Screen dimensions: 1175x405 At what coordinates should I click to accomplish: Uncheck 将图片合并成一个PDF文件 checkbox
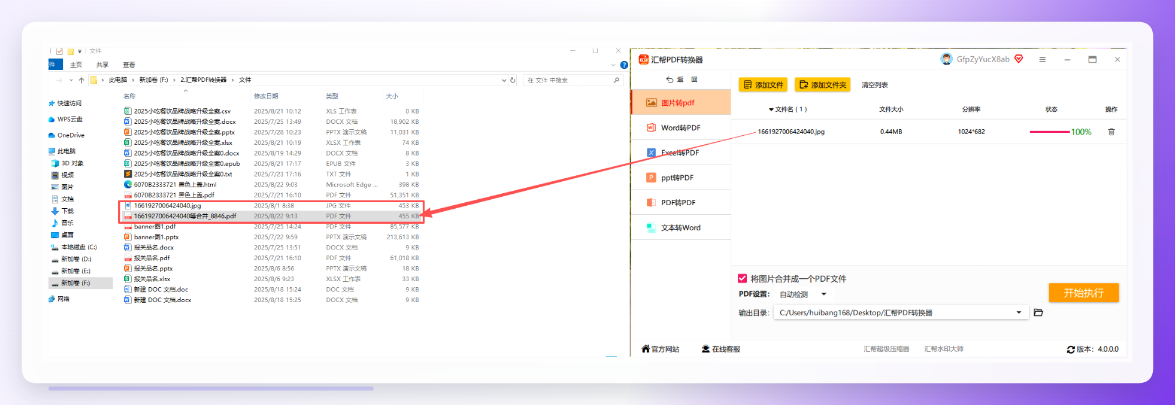(x=743, y=278)
